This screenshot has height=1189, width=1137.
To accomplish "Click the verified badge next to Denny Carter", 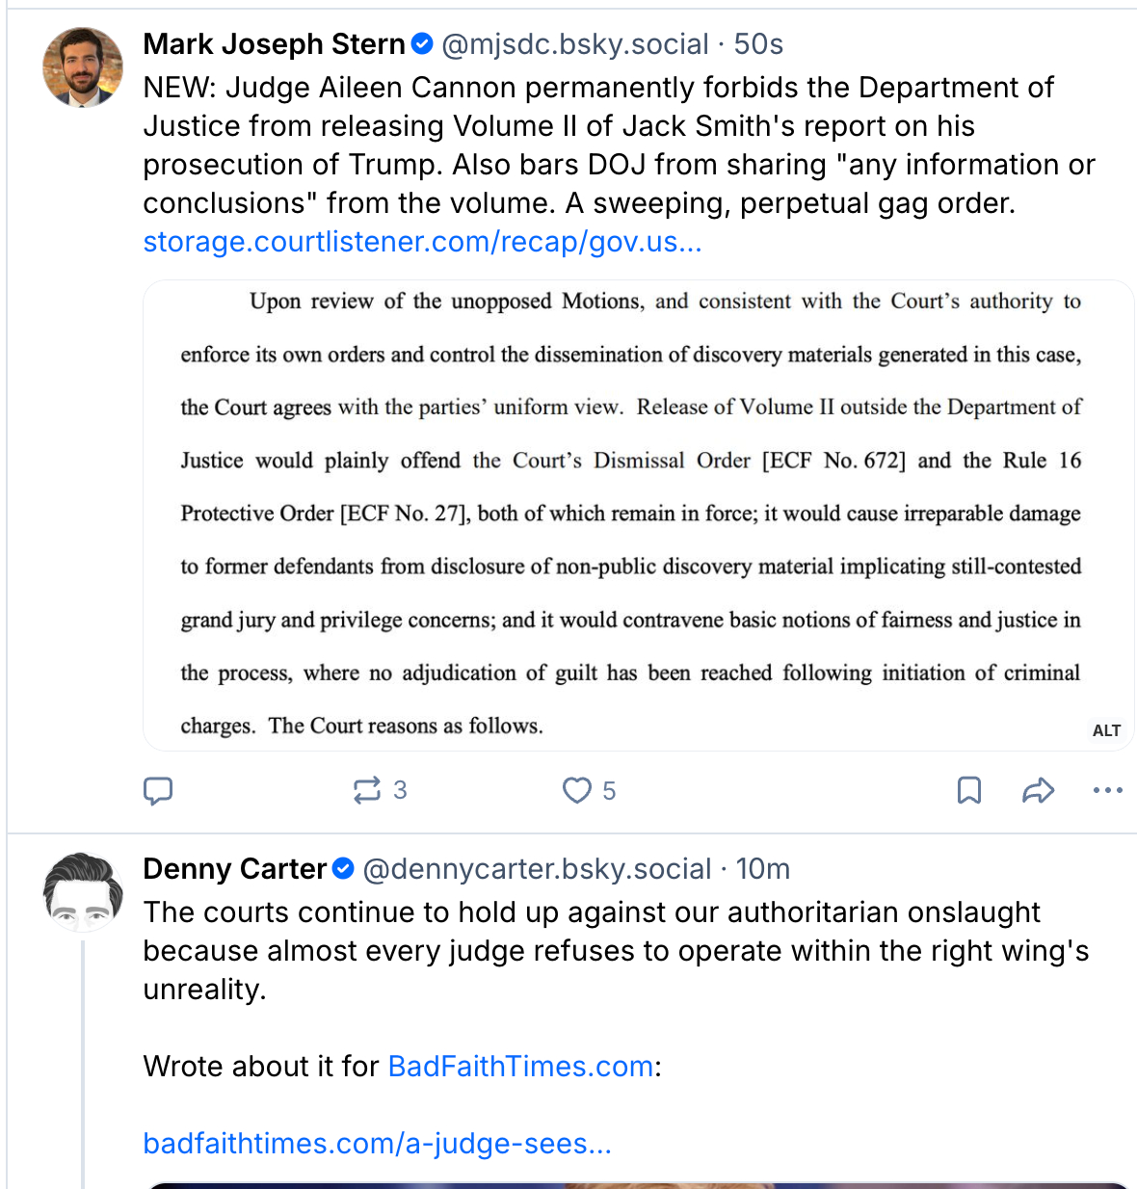I will click(343, 869).
